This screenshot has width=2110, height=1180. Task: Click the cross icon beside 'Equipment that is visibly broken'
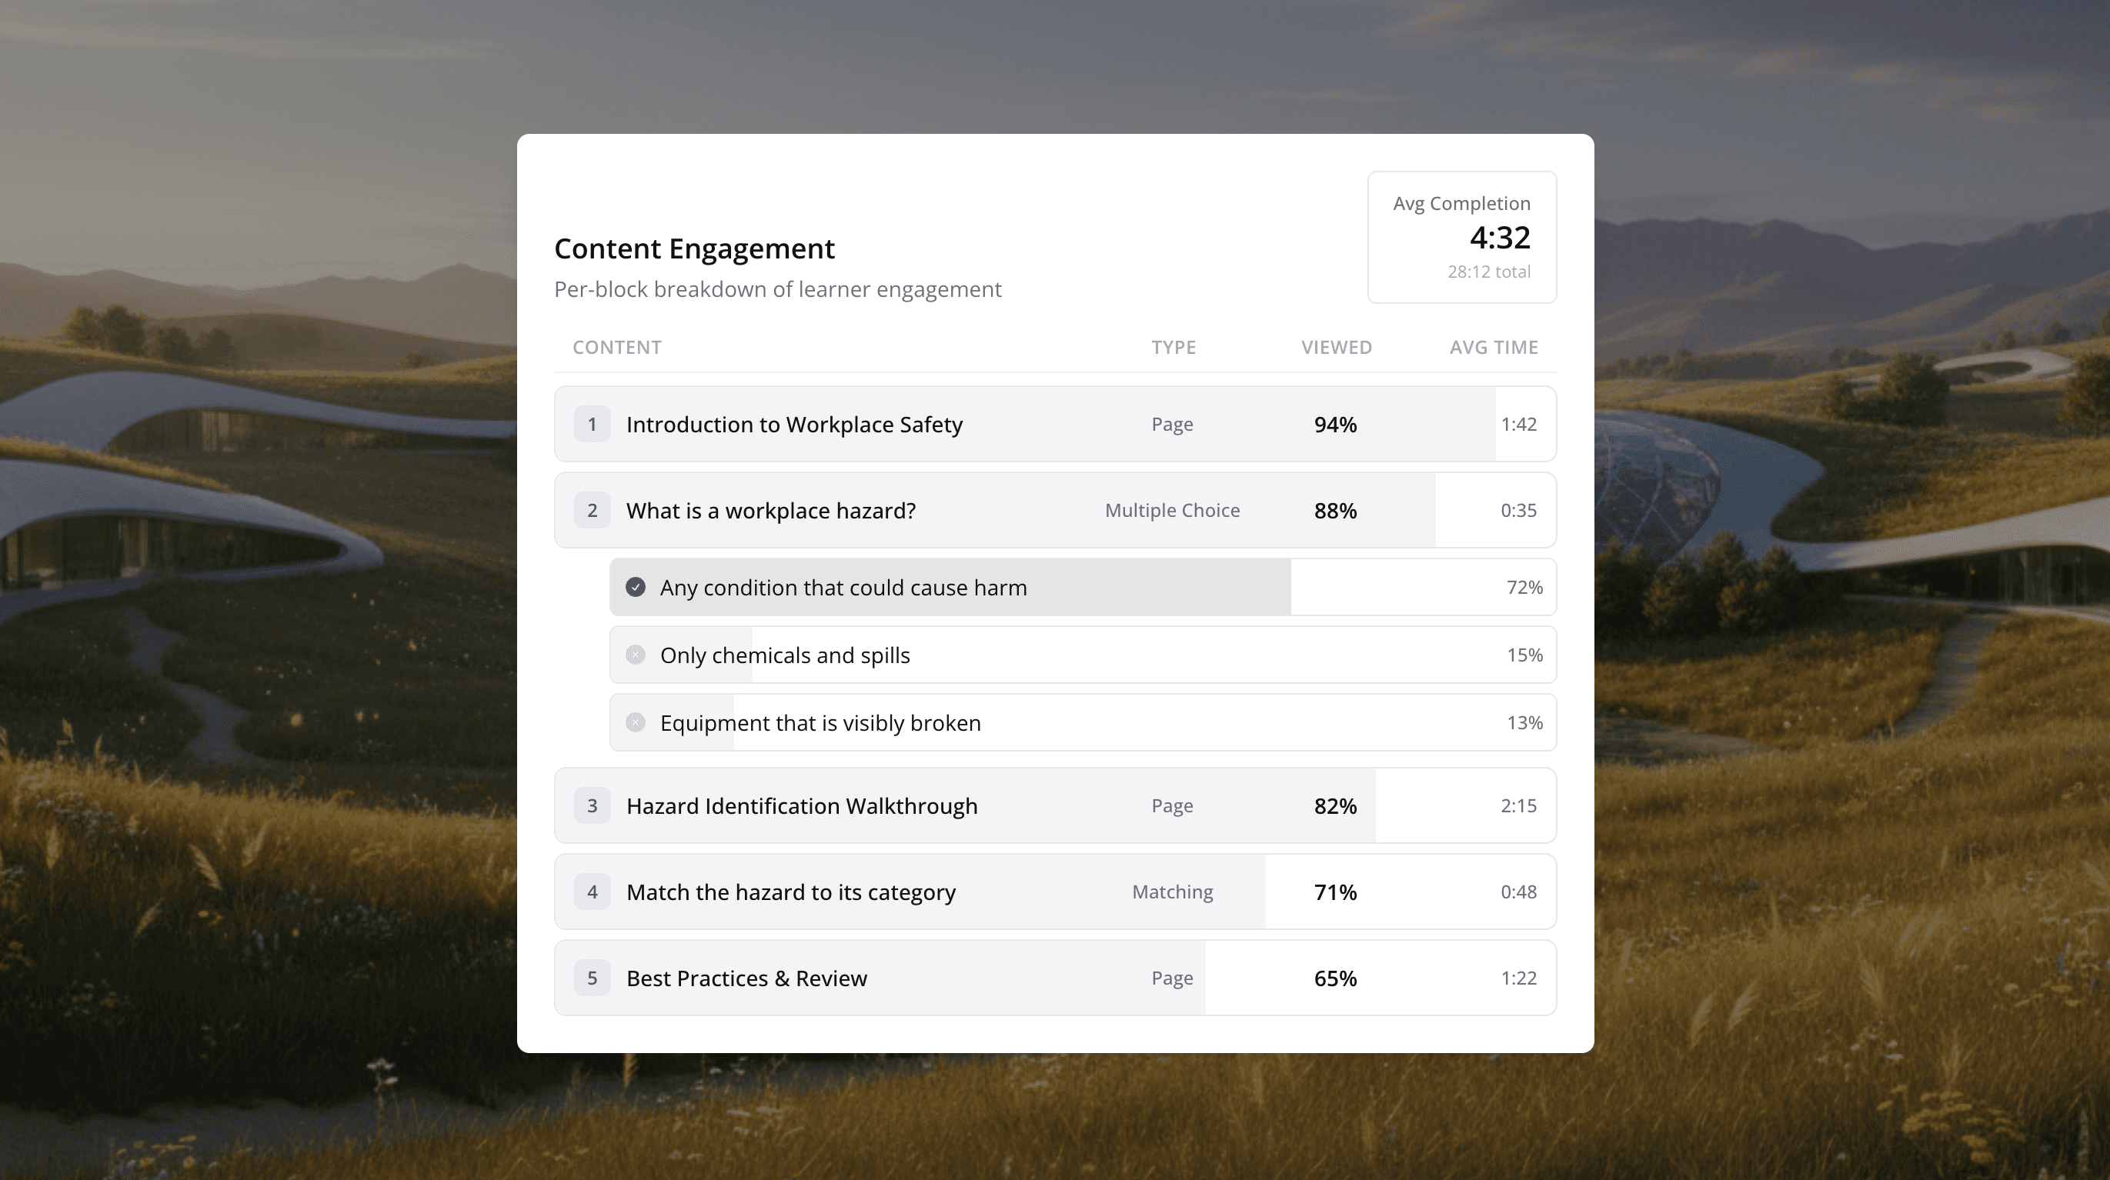point(636,722)
